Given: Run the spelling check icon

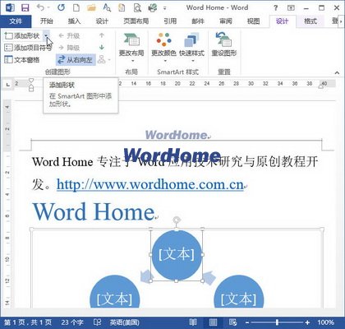Looking at the screenshot, I should tap(153, 7).
